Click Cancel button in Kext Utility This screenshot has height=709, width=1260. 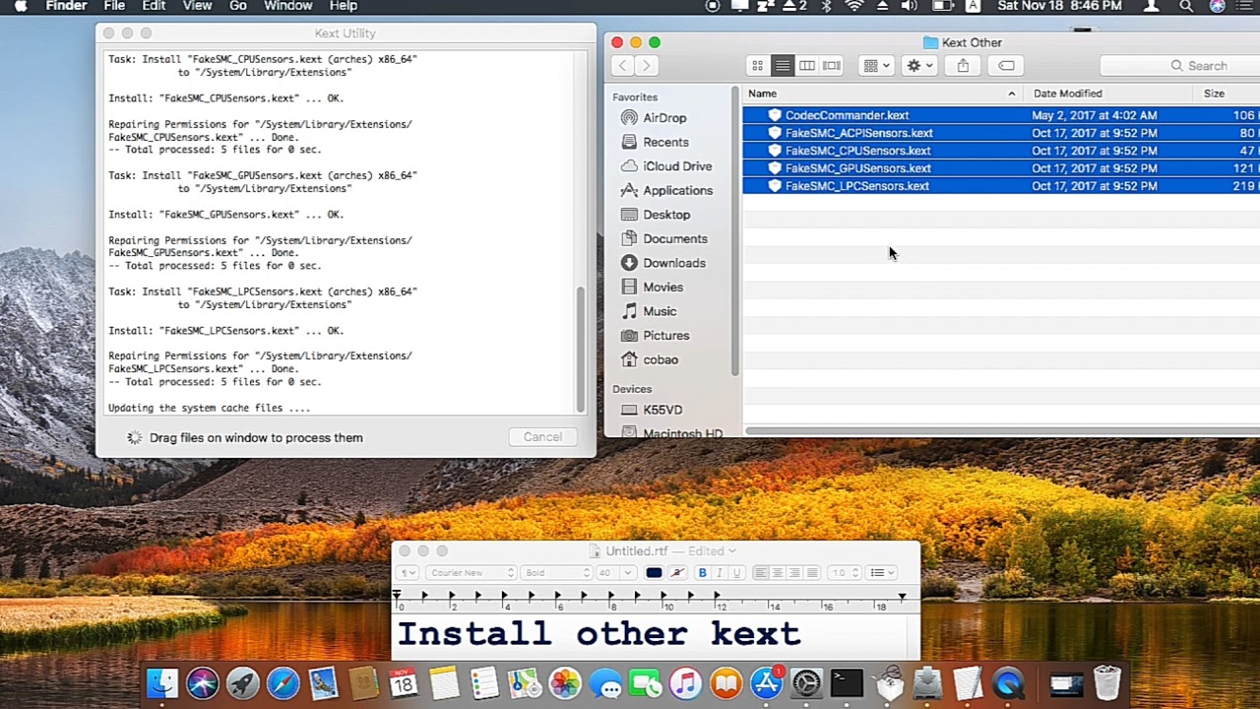click(542, 437)
